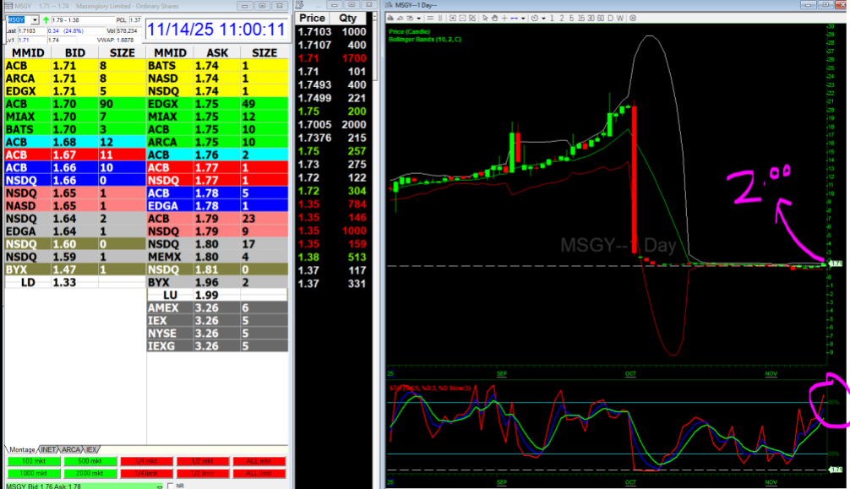Image resolution: width=850 pixels, height=489 pixels.
Task: Switch to the ARCA tab
Action: point(71,449)
